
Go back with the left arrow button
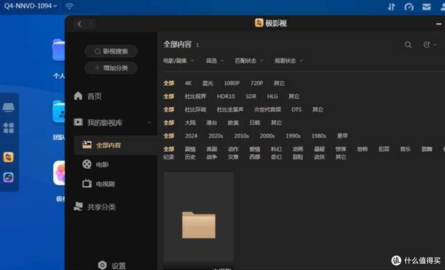pyautogui.click(x=80, y=24)
